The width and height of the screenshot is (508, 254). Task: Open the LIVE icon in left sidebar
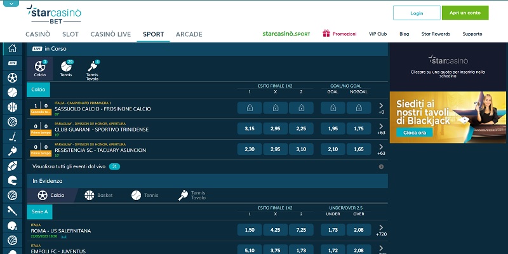12,63
